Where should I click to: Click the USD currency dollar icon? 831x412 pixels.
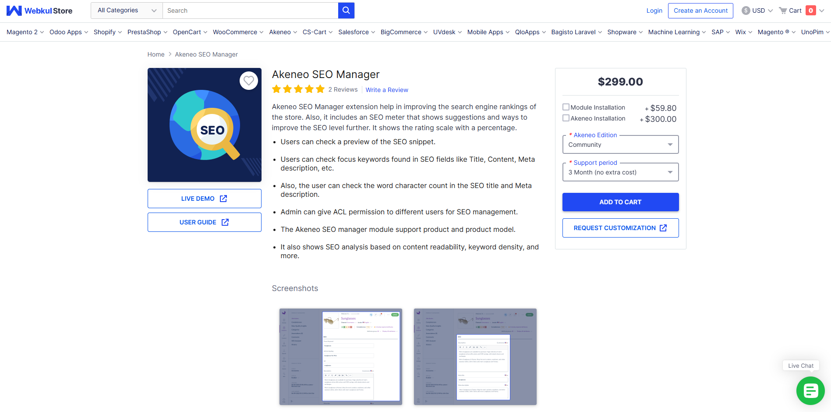tap(746, 11)
